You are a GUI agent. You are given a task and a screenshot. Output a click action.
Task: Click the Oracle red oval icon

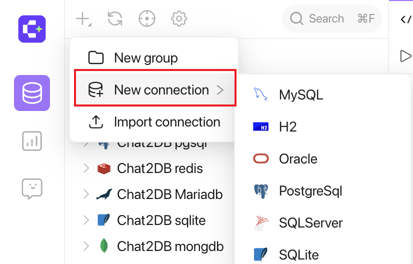(261, 158)
